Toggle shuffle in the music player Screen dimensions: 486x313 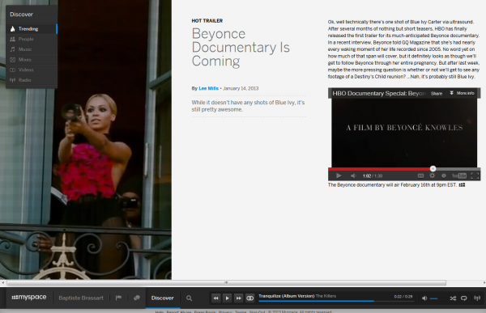[x=453, y=298]
